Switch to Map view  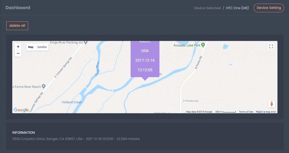(x=30, y=47)
